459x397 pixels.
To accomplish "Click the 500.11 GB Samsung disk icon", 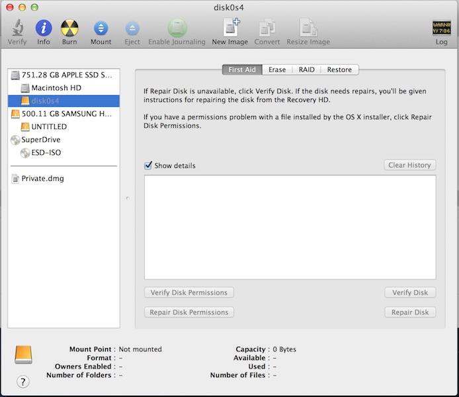I will 15,114.
